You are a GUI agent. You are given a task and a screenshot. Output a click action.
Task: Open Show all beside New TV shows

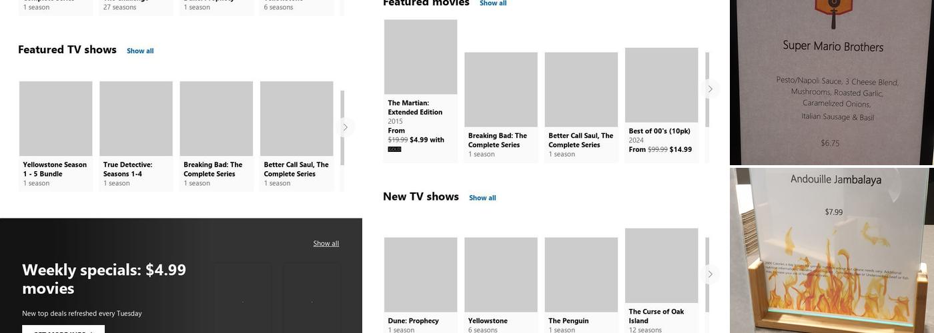[x=482, y=198]
